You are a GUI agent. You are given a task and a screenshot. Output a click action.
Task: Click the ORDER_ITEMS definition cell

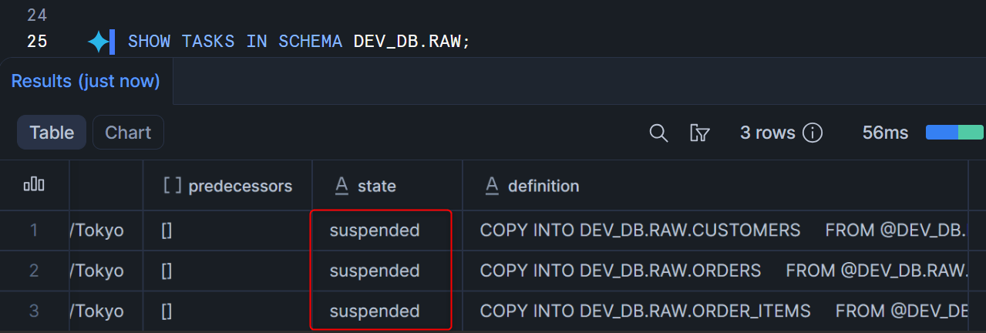coord(645,311)
